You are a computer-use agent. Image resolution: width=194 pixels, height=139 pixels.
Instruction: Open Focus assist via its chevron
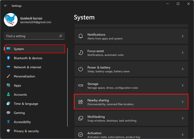tap(182, 53)
